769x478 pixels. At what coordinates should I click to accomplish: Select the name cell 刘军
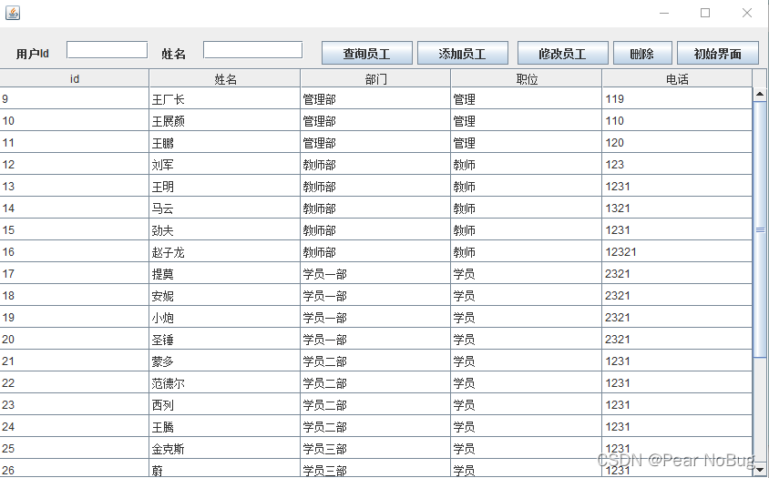click(225, 164)
